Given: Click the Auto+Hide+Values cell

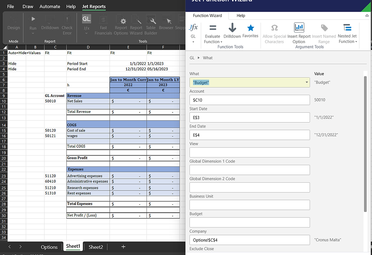Looking at the screenshot, I should [24, 53].
